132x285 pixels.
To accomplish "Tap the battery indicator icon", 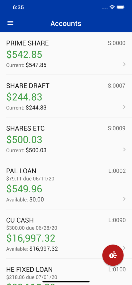I will 121,7.
